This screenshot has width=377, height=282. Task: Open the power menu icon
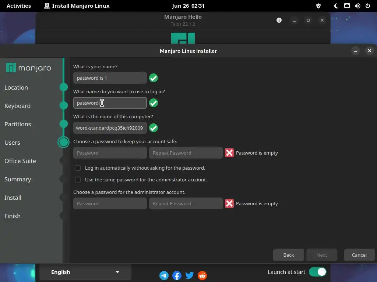click(x=368, y=6)
